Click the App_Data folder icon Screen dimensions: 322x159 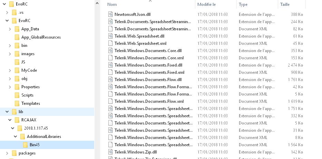17,29
